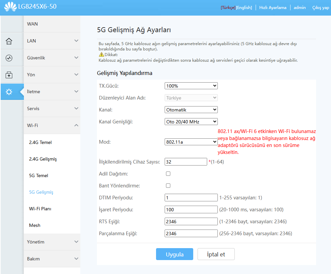
Task: Click Çıkış yap to log out
Action: (x=320, y=8)
